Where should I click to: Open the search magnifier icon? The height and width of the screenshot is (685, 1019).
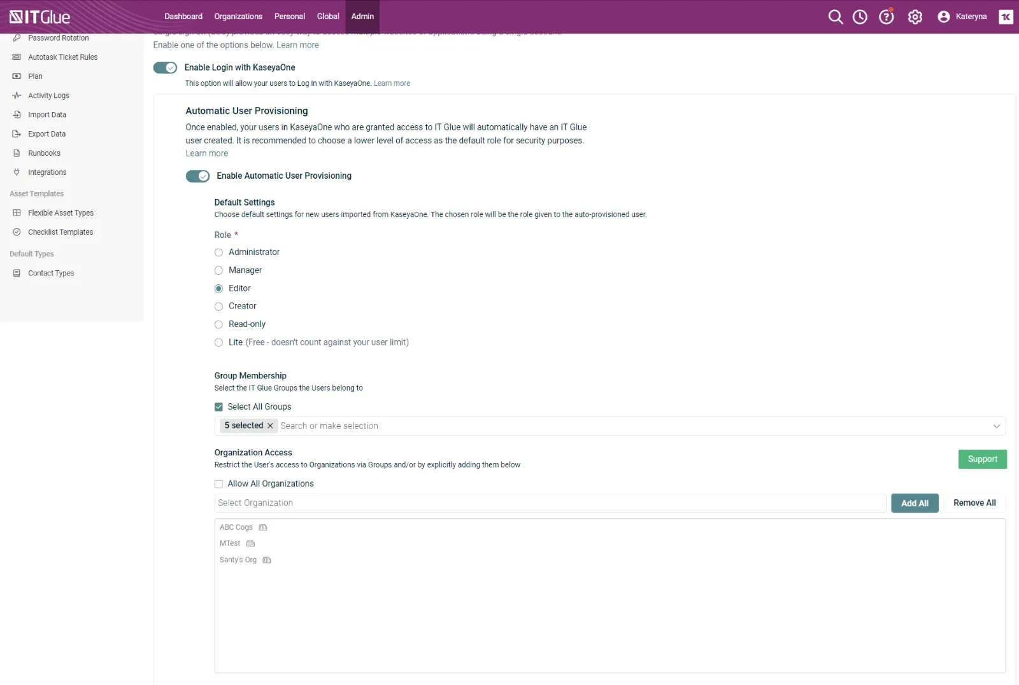tap(835, 17)
